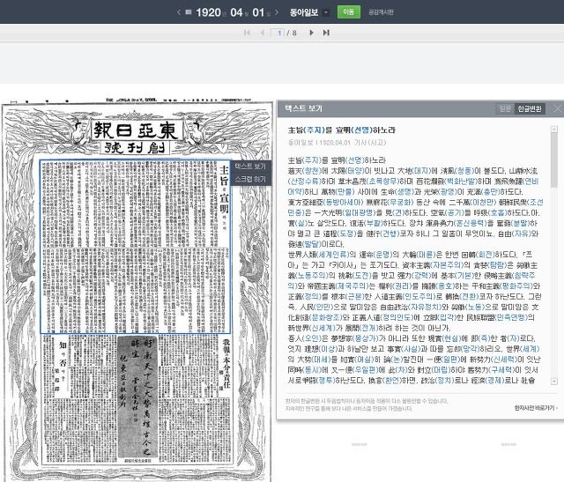Select the month 04 in the date bar

(x=236, y=12)
